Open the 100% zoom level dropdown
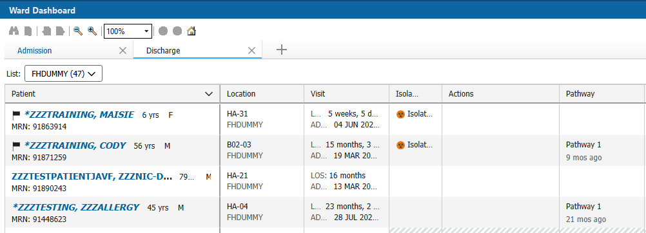646x233 pixels. pos(128,32)
